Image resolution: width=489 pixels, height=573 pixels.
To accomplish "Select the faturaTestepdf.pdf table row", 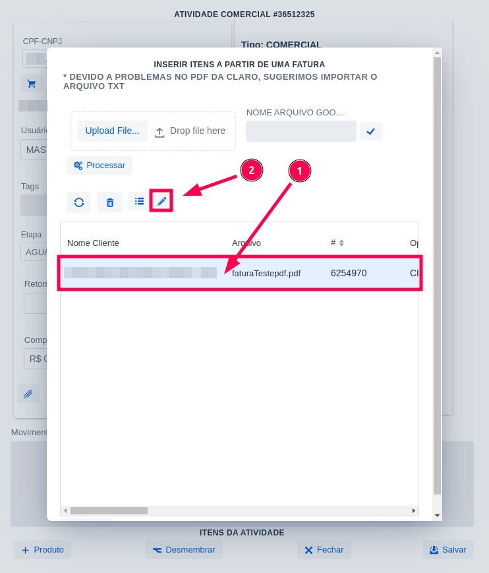I will (266, 273).
